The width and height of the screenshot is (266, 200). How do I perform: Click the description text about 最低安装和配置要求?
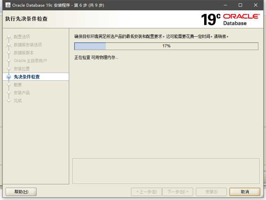152,36
